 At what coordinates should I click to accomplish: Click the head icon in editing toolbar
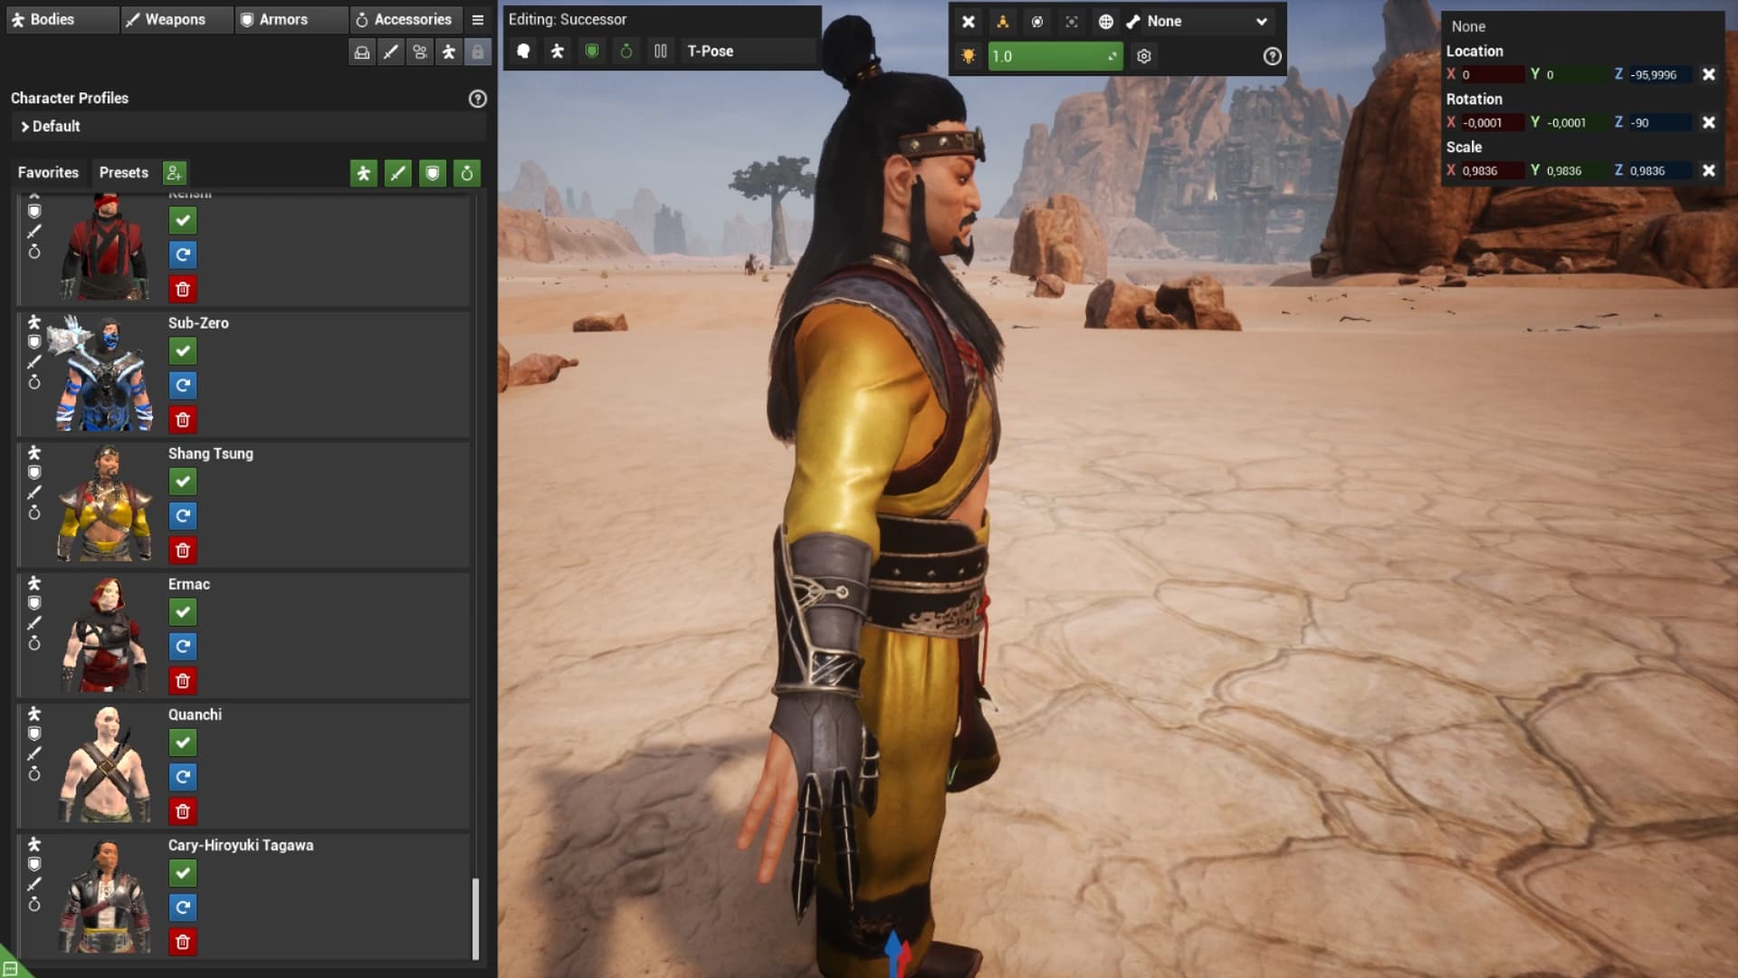coord(523,52)
